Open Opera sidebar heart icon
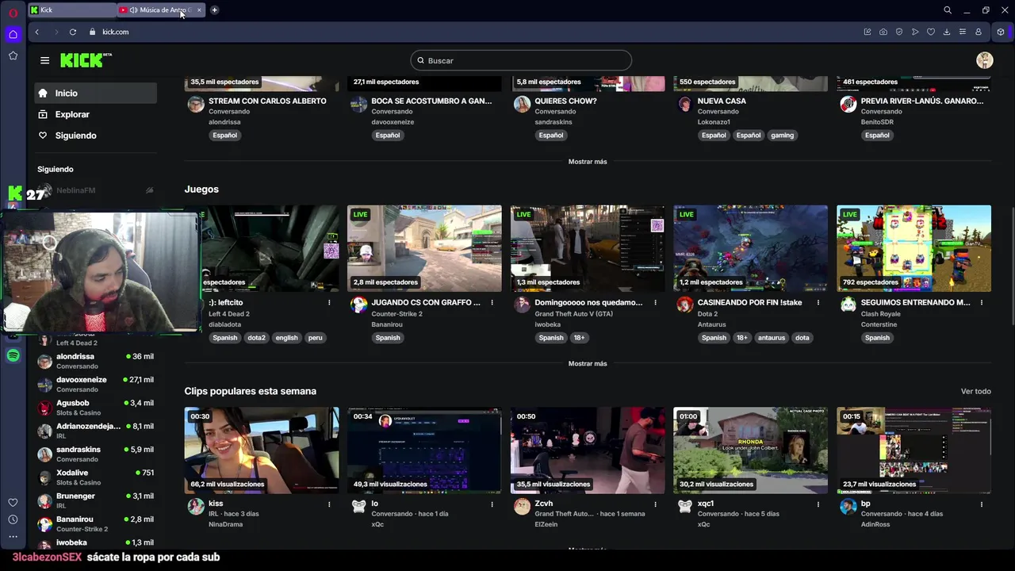The height and width of the screenshot is (571, 1015). pyautogui.click(x=13, y=502)
